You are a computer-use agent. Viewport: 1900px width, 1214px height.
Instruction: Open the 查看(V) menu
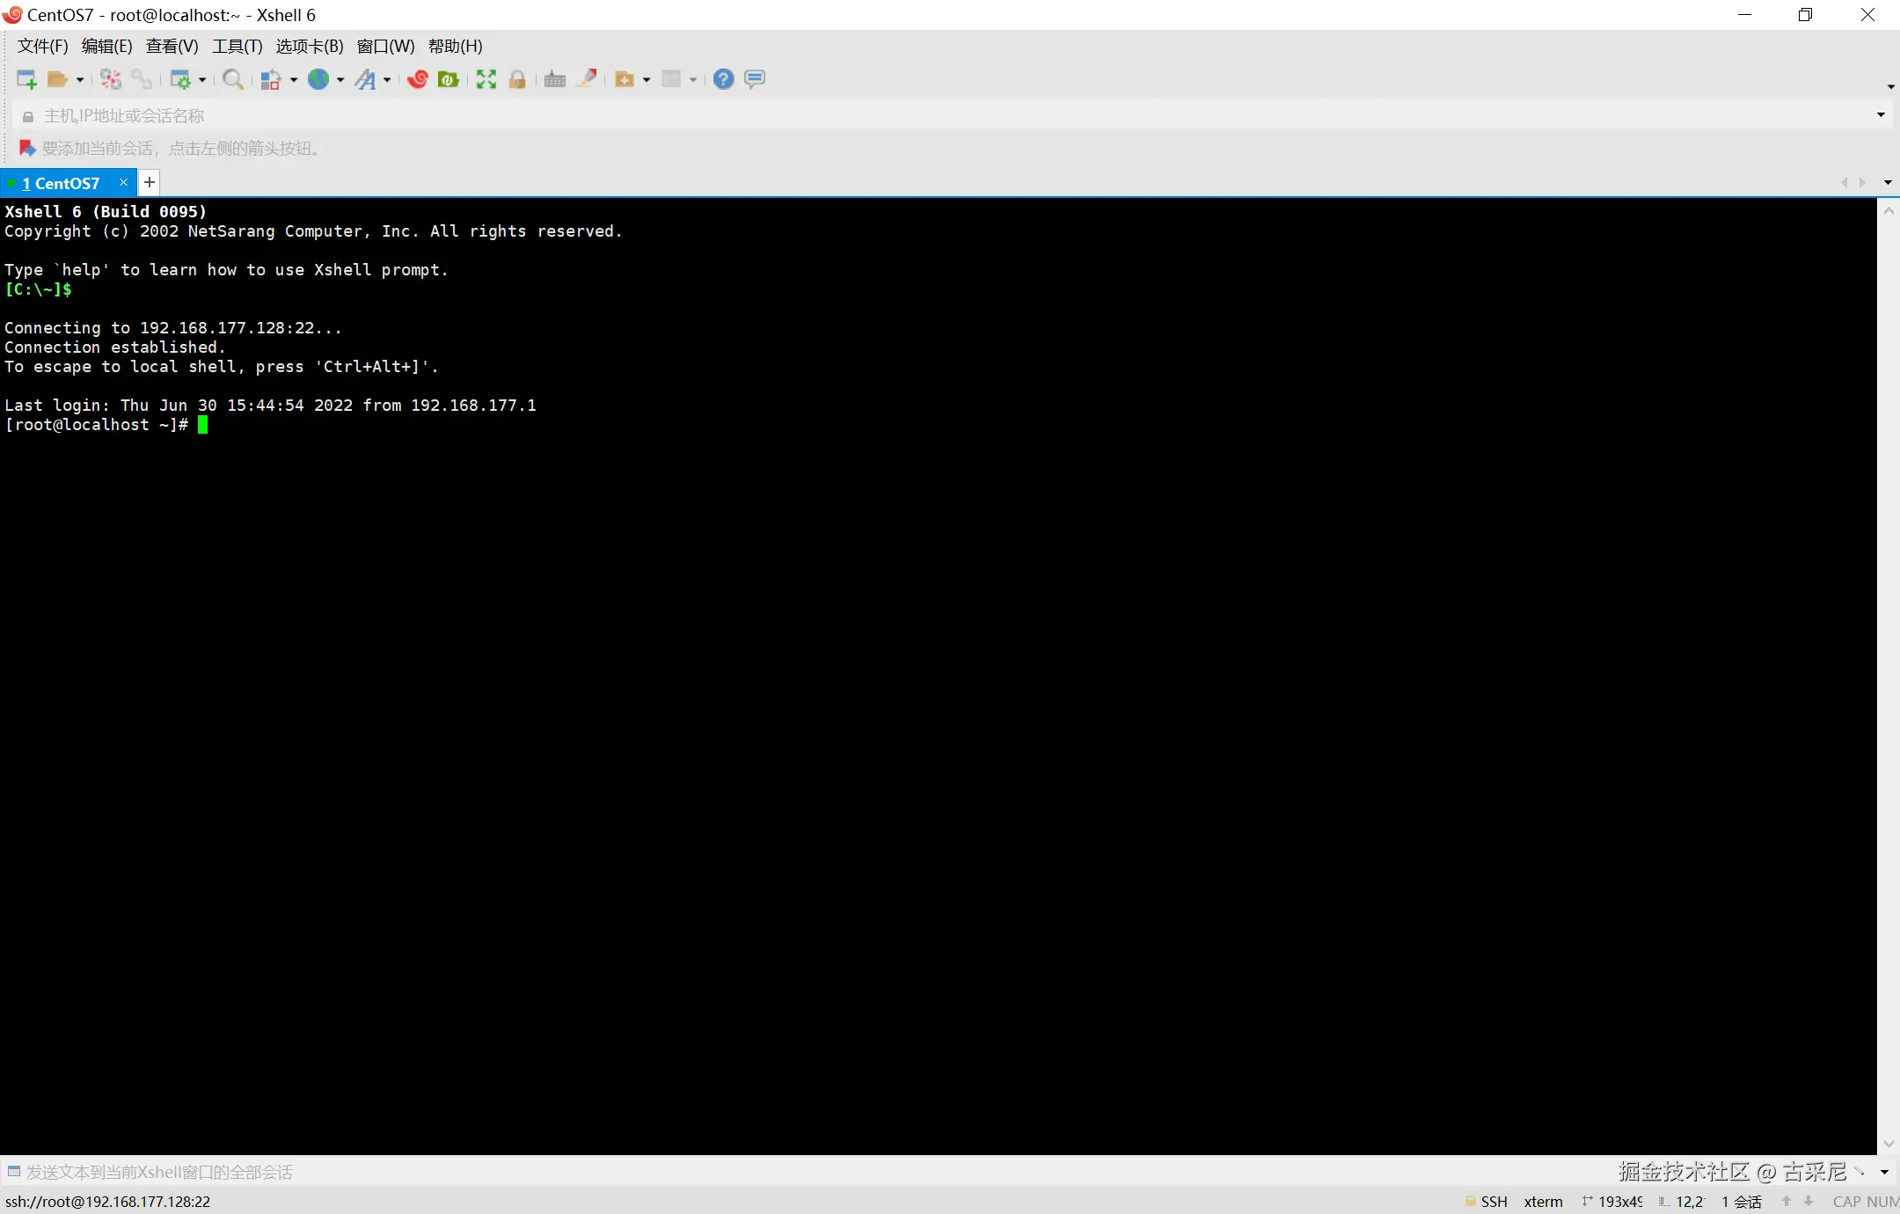point(172,47)
